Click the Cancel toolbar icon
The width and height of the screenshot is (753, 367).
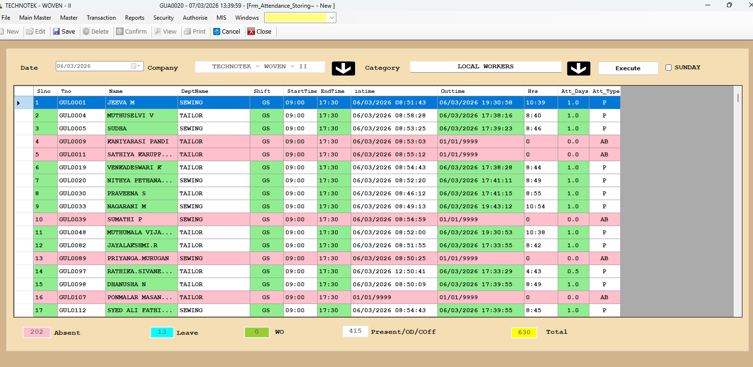pyautogui.click(x=217, y=32)
